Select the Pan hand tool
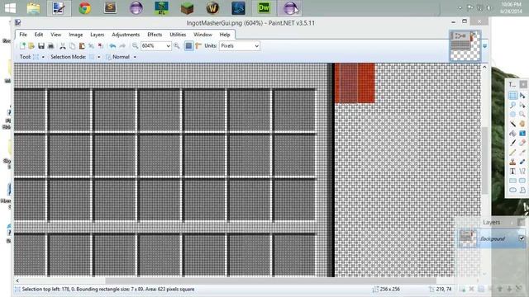The width and height of the screenshot is (529, 297). [x=522, y=124]
